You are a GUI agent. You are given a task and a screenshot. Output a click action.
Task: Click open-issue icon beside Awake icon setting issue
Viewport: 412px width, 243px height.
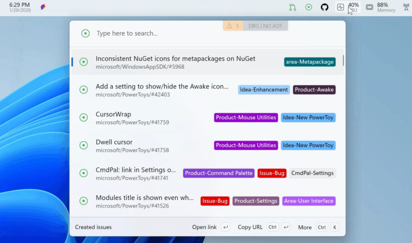pos(84,90)
